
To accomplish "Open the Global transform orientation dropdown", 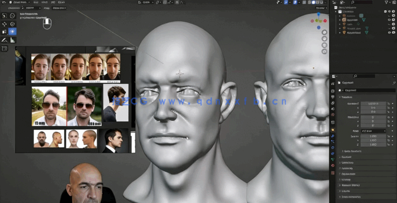I will pyautogui.click(x=147, y=2).
